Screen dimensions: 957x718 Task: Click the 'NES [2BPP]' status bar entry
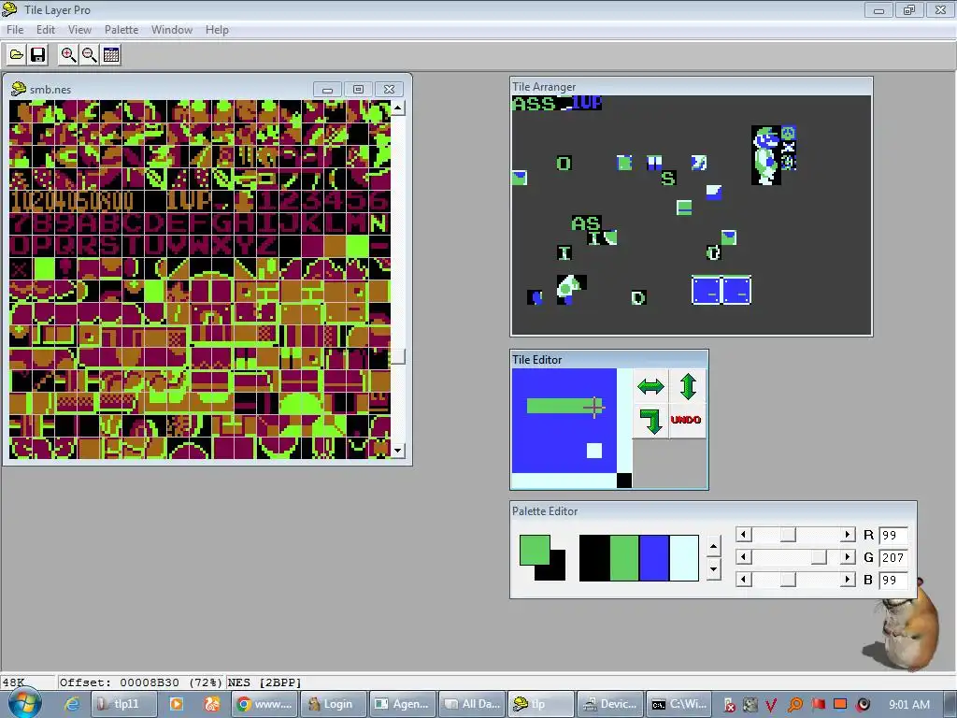264,682
